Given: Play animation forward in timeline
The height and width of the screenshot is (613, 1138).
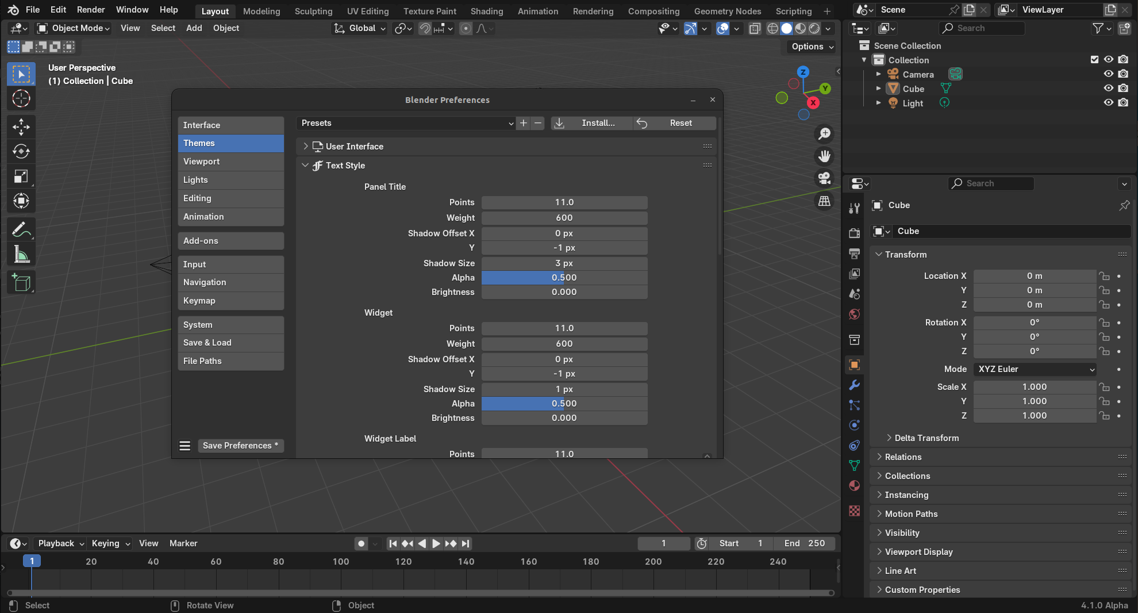Looking at the screenshot, I should pos(436,543).
